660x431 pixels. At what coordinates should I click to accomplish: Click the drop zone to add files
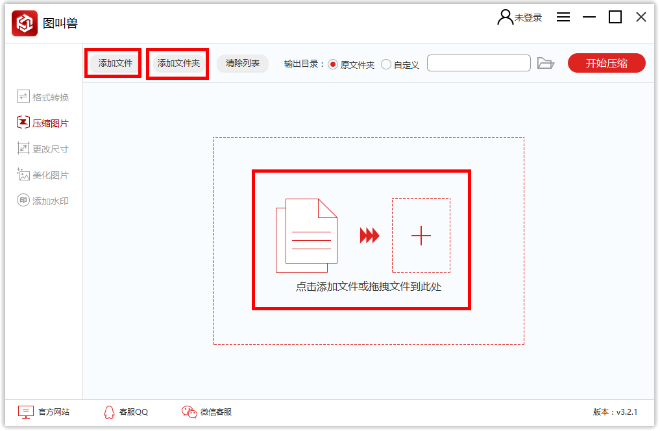point(361,240)
